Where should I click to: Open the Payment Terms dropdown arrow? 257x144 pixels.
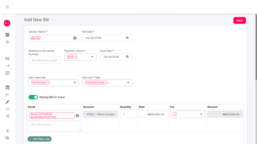coord(92,57)
